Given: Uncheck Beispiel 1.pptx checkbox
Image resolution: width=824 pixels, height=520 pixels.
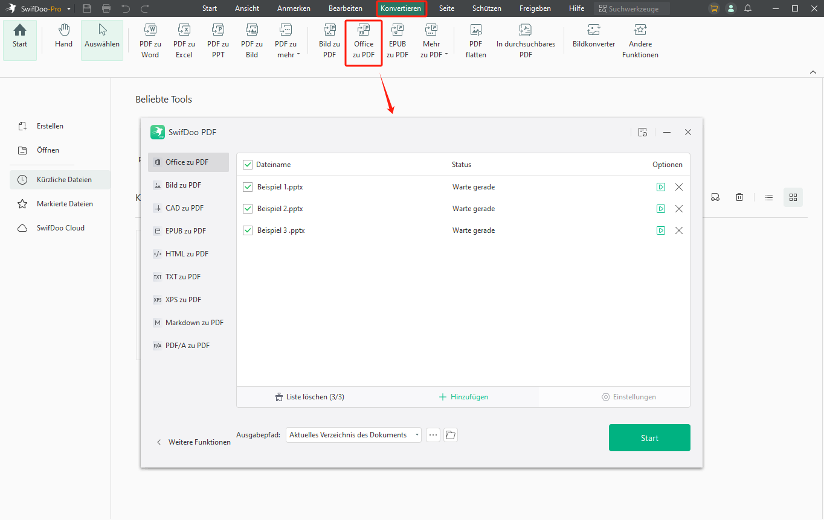Looking at the screenshot, I should [248, 187].
